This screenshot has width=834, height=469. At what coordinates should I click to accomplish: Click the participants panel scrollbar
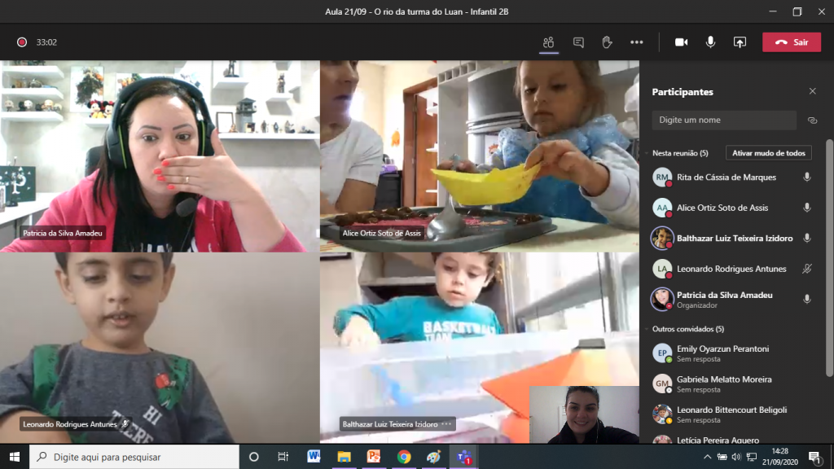829,244
